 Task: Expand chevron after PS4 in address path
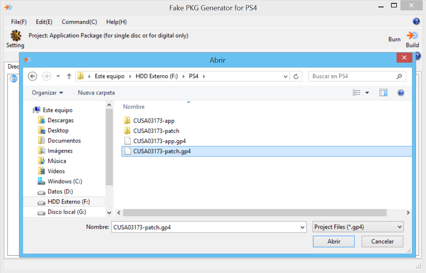click(204, 76)
